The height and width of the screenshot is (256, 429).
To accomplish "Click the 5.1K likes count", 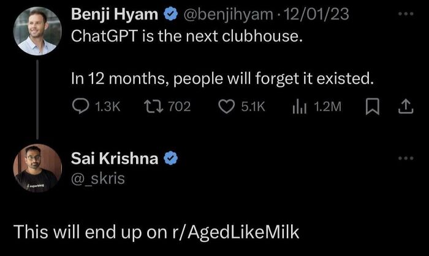I will (252, 107).
